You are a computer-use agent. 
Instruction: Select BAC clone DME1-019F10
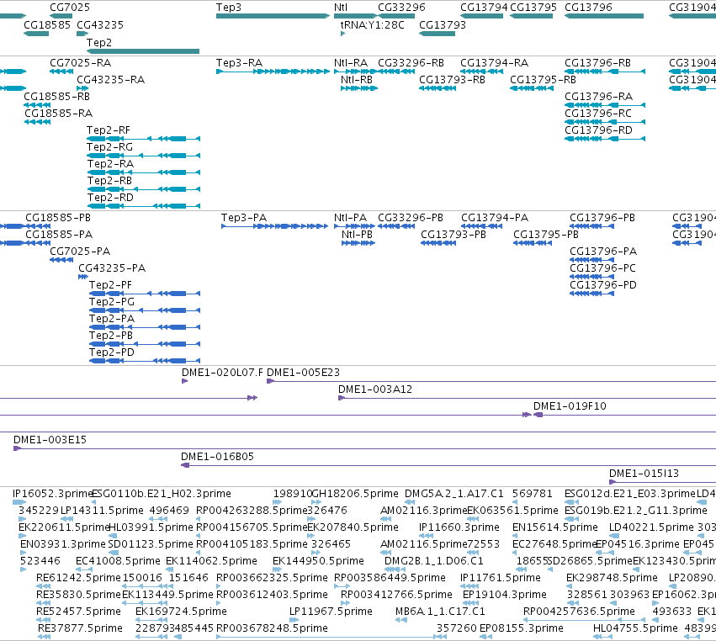(570, 405)
